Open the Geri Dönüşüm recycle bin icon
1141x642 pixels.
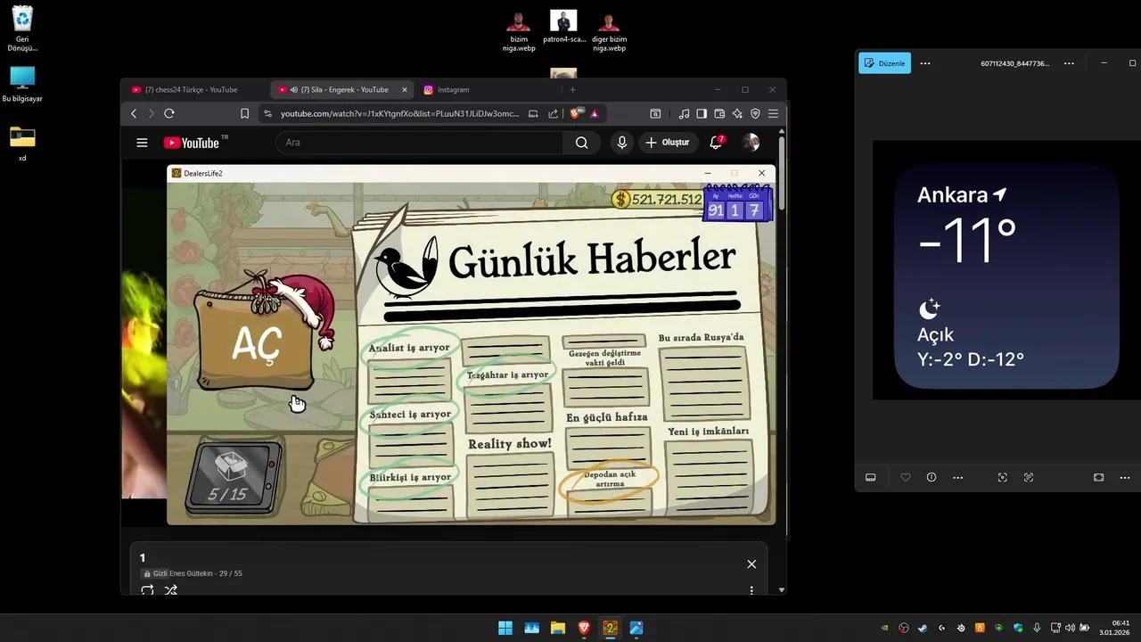click(x=22, y=29)
